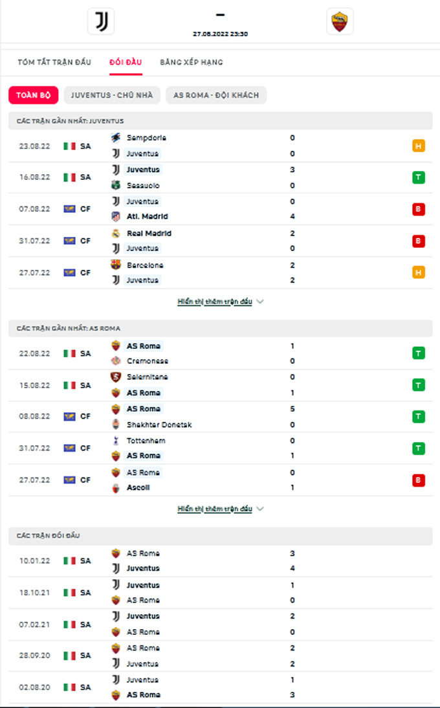Switch to Bảng Xếp Hạng tab

click(192, 62)
